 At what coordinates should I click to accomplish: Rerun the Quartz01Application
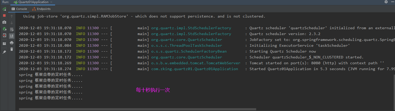(x=4, y=9)
